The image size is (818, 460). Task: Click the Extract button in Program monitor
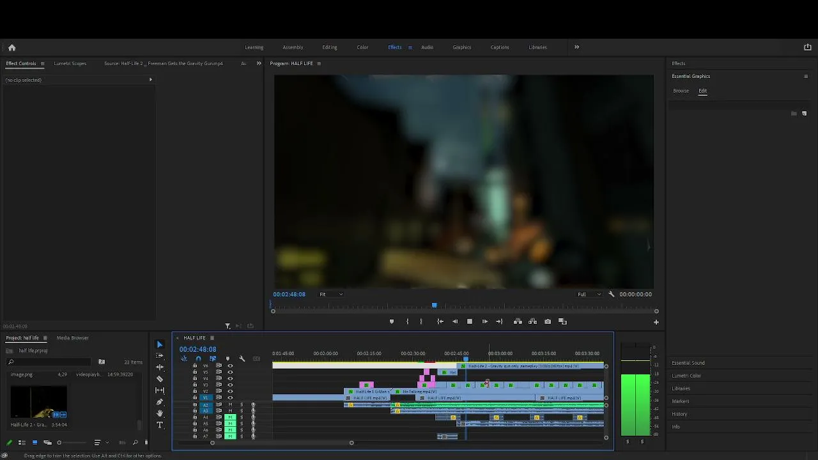tap(533, 321)
